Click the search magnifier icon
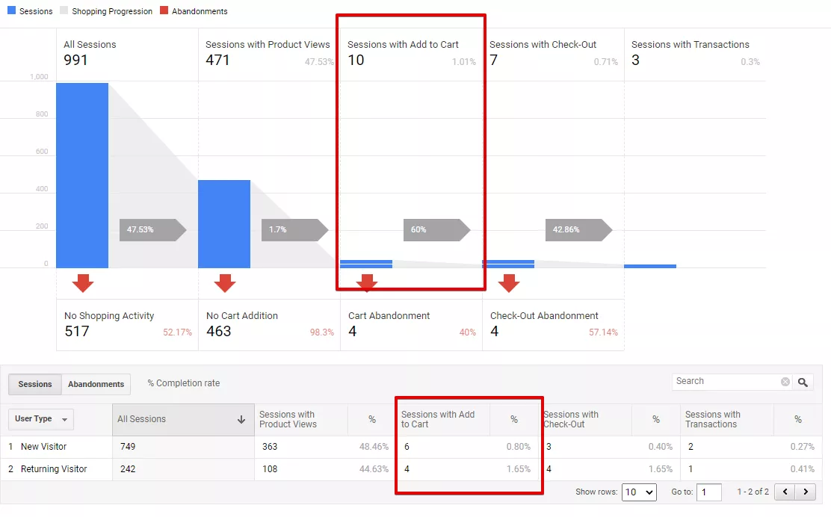Viewport: 831px width, 517px height. pyautogui.click(x=803, y=382)
